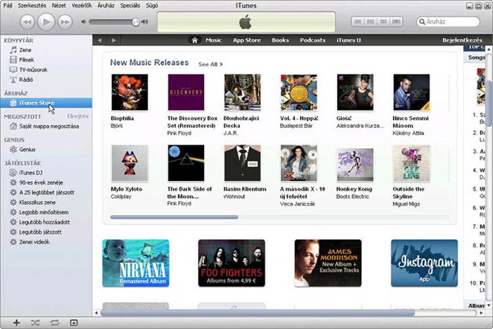Screen dimensions: 493x329
Task: Open the Podcasts tab
Action: (313, 41)
